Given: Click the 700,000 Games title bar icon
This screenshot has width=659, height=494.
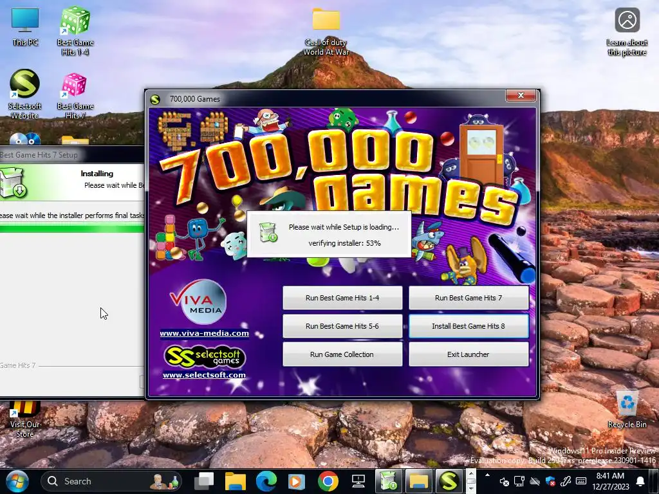Looking at the screenshot, I should click(155, 99).
